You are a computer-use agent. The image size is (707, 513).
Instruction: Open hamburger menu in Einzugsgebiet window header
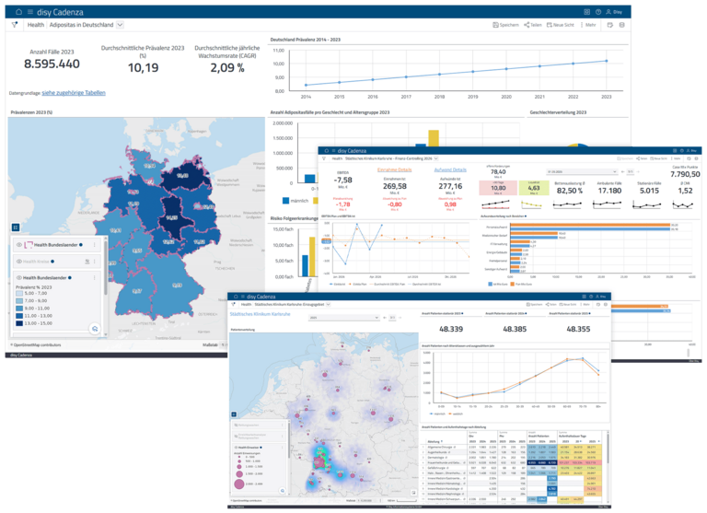click(x=243, y=297)
